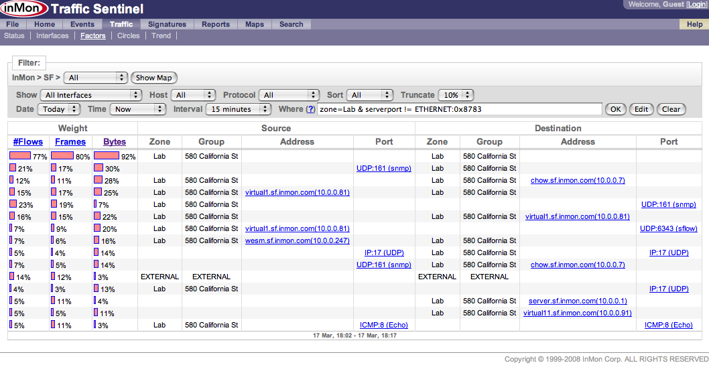Click the Source column group header

pyautogui.click(x=276, y=129)
